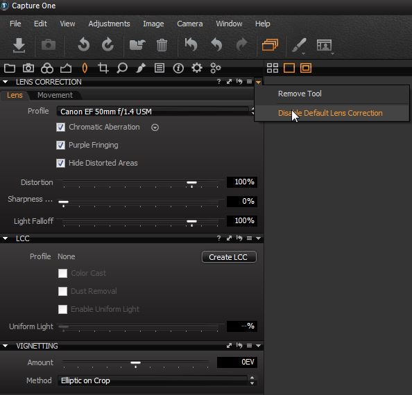Click the Undo arrow icon

[216, 44]
